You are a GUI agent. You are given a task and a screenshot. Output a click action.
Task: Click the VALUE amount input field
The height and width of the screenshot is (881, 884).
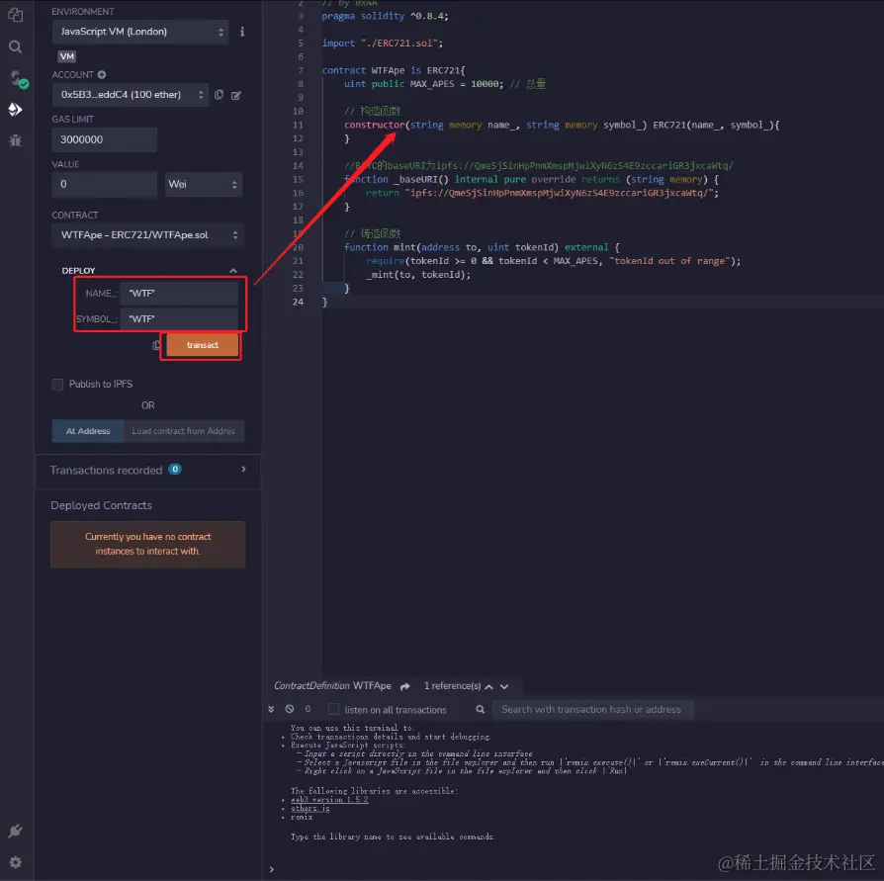(x=104, y=184)
